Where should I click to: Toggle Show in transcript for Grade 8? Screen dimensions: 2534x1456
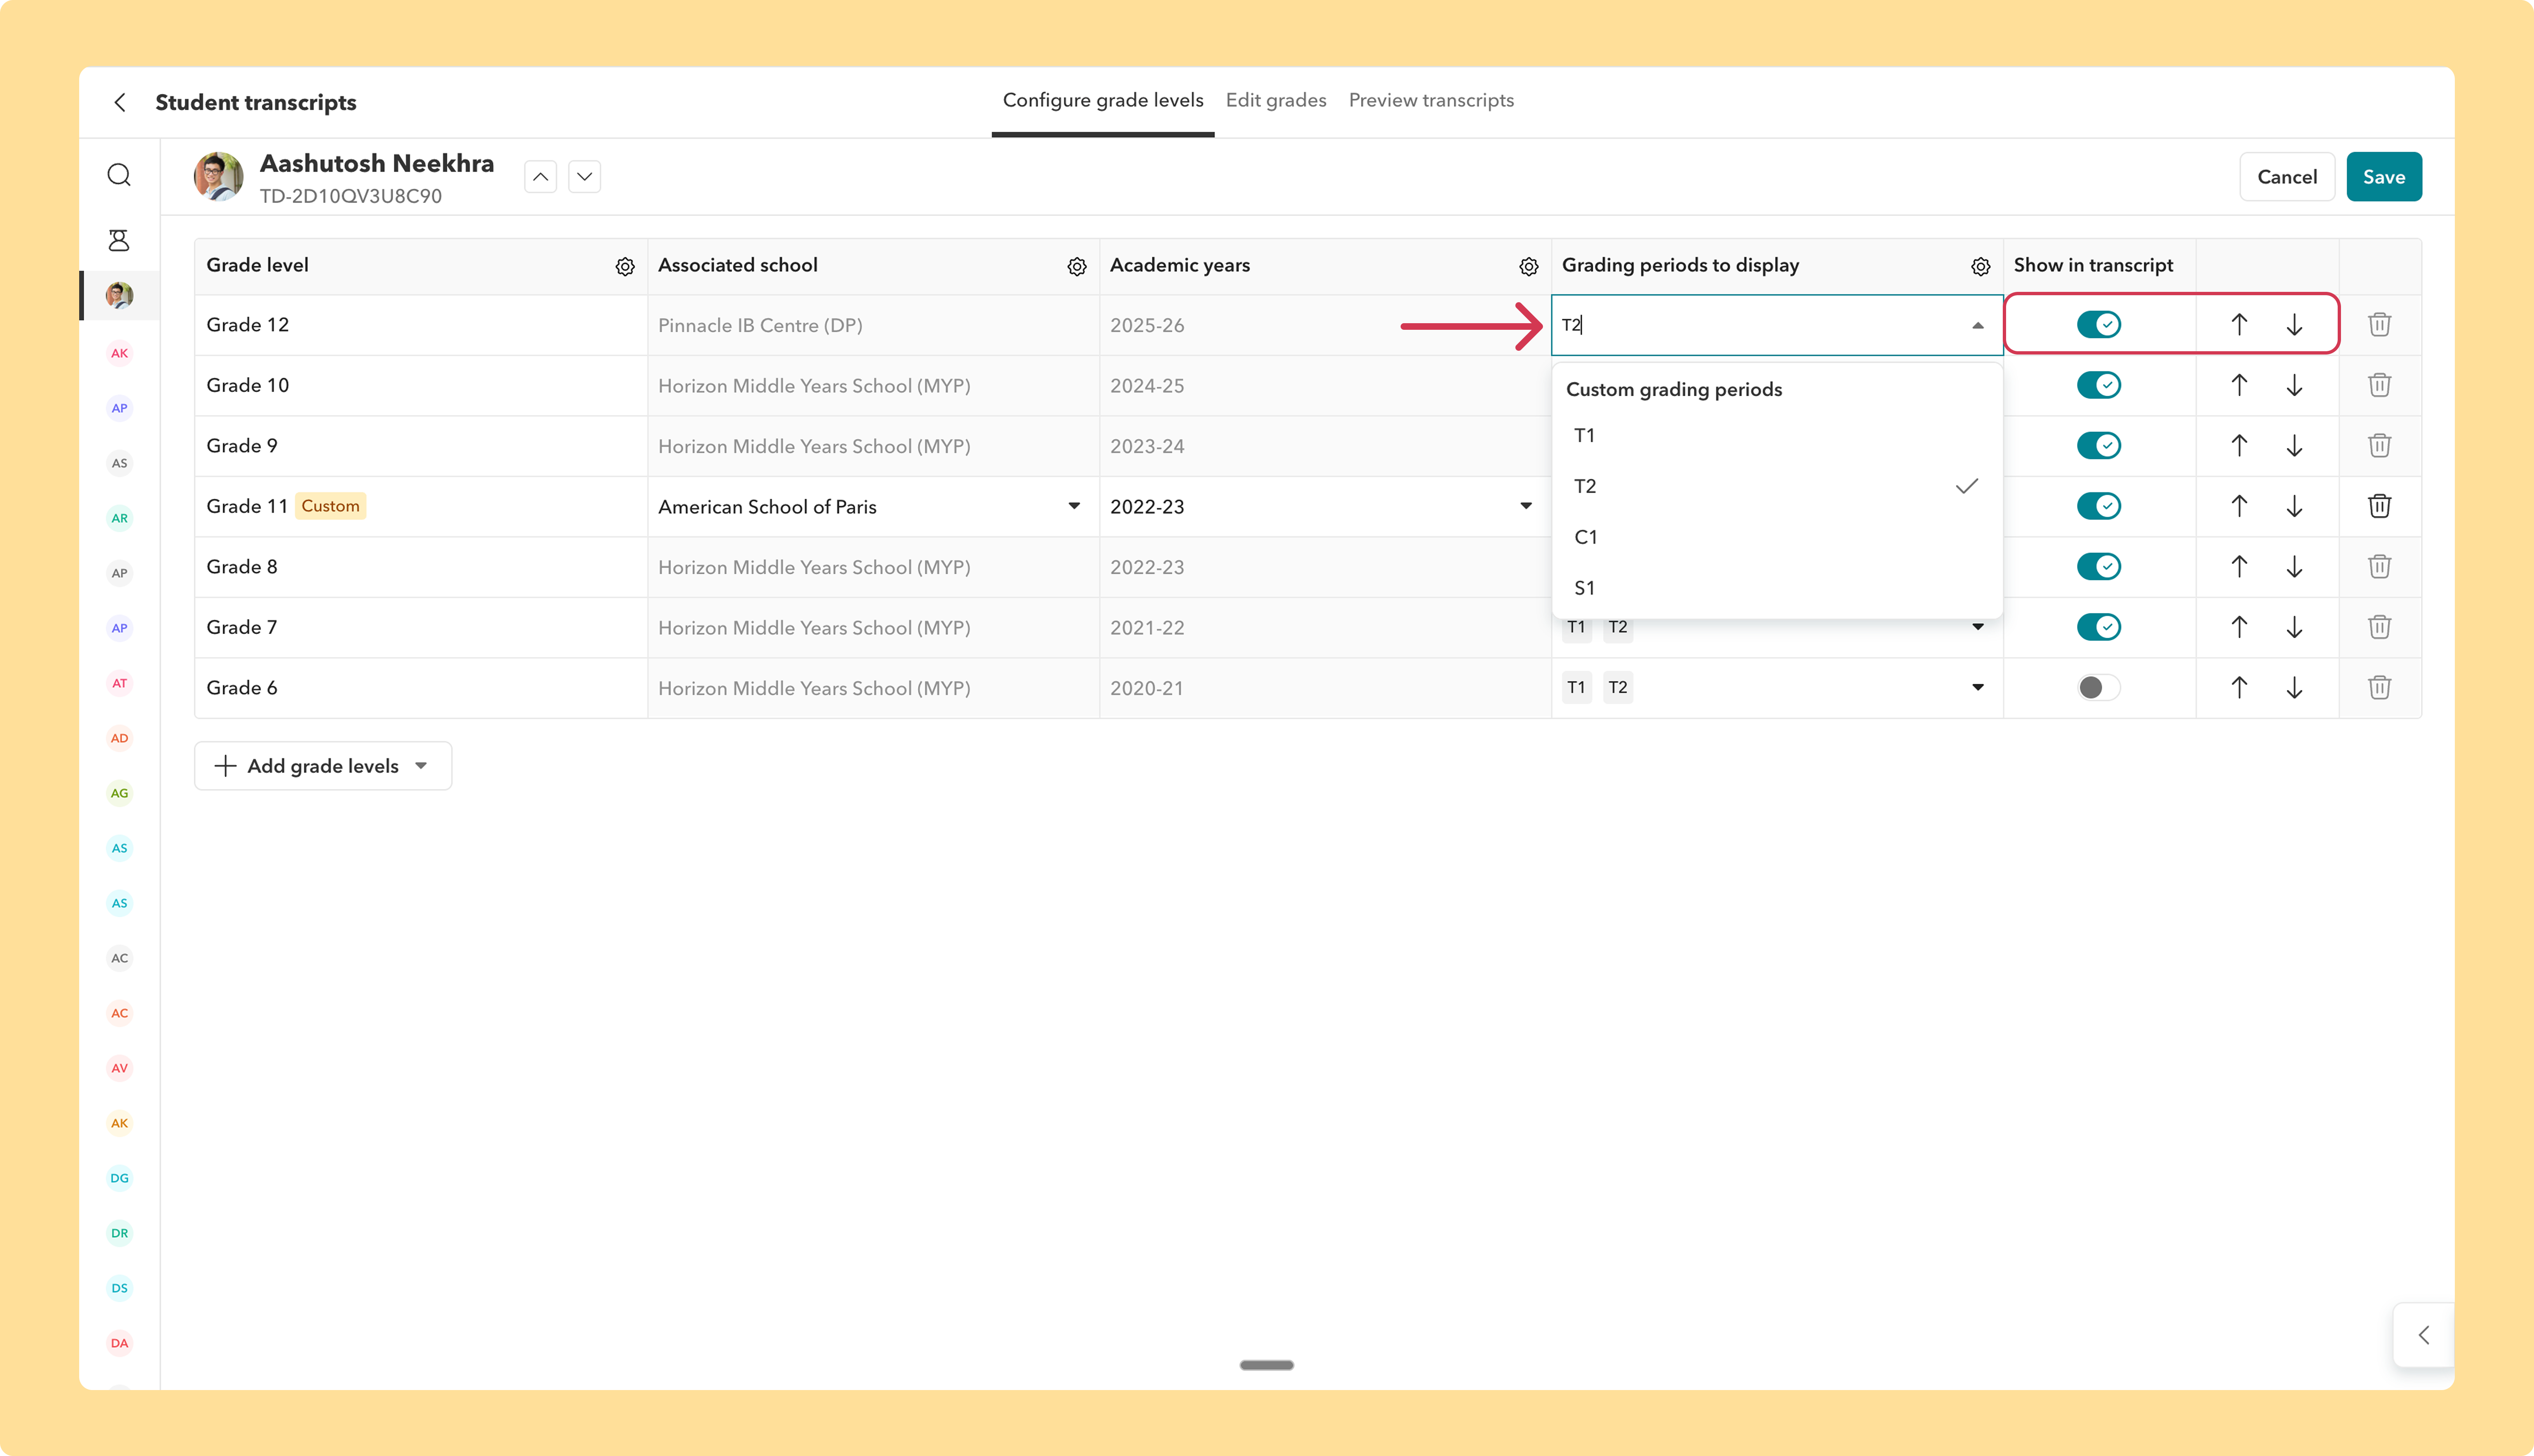tap(2099, 566)
